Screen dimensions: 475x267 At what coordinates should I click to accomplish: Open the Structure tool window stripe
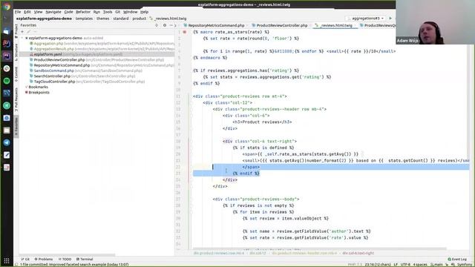click(x=16, y=53)
